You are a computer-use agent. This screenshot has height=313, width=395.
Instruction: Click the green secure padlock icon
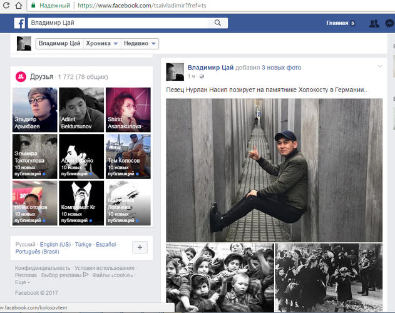33,5
